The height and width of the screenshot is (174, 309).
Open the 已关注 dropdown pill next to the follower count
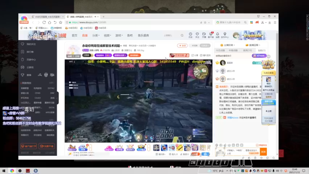pos(205,46)
